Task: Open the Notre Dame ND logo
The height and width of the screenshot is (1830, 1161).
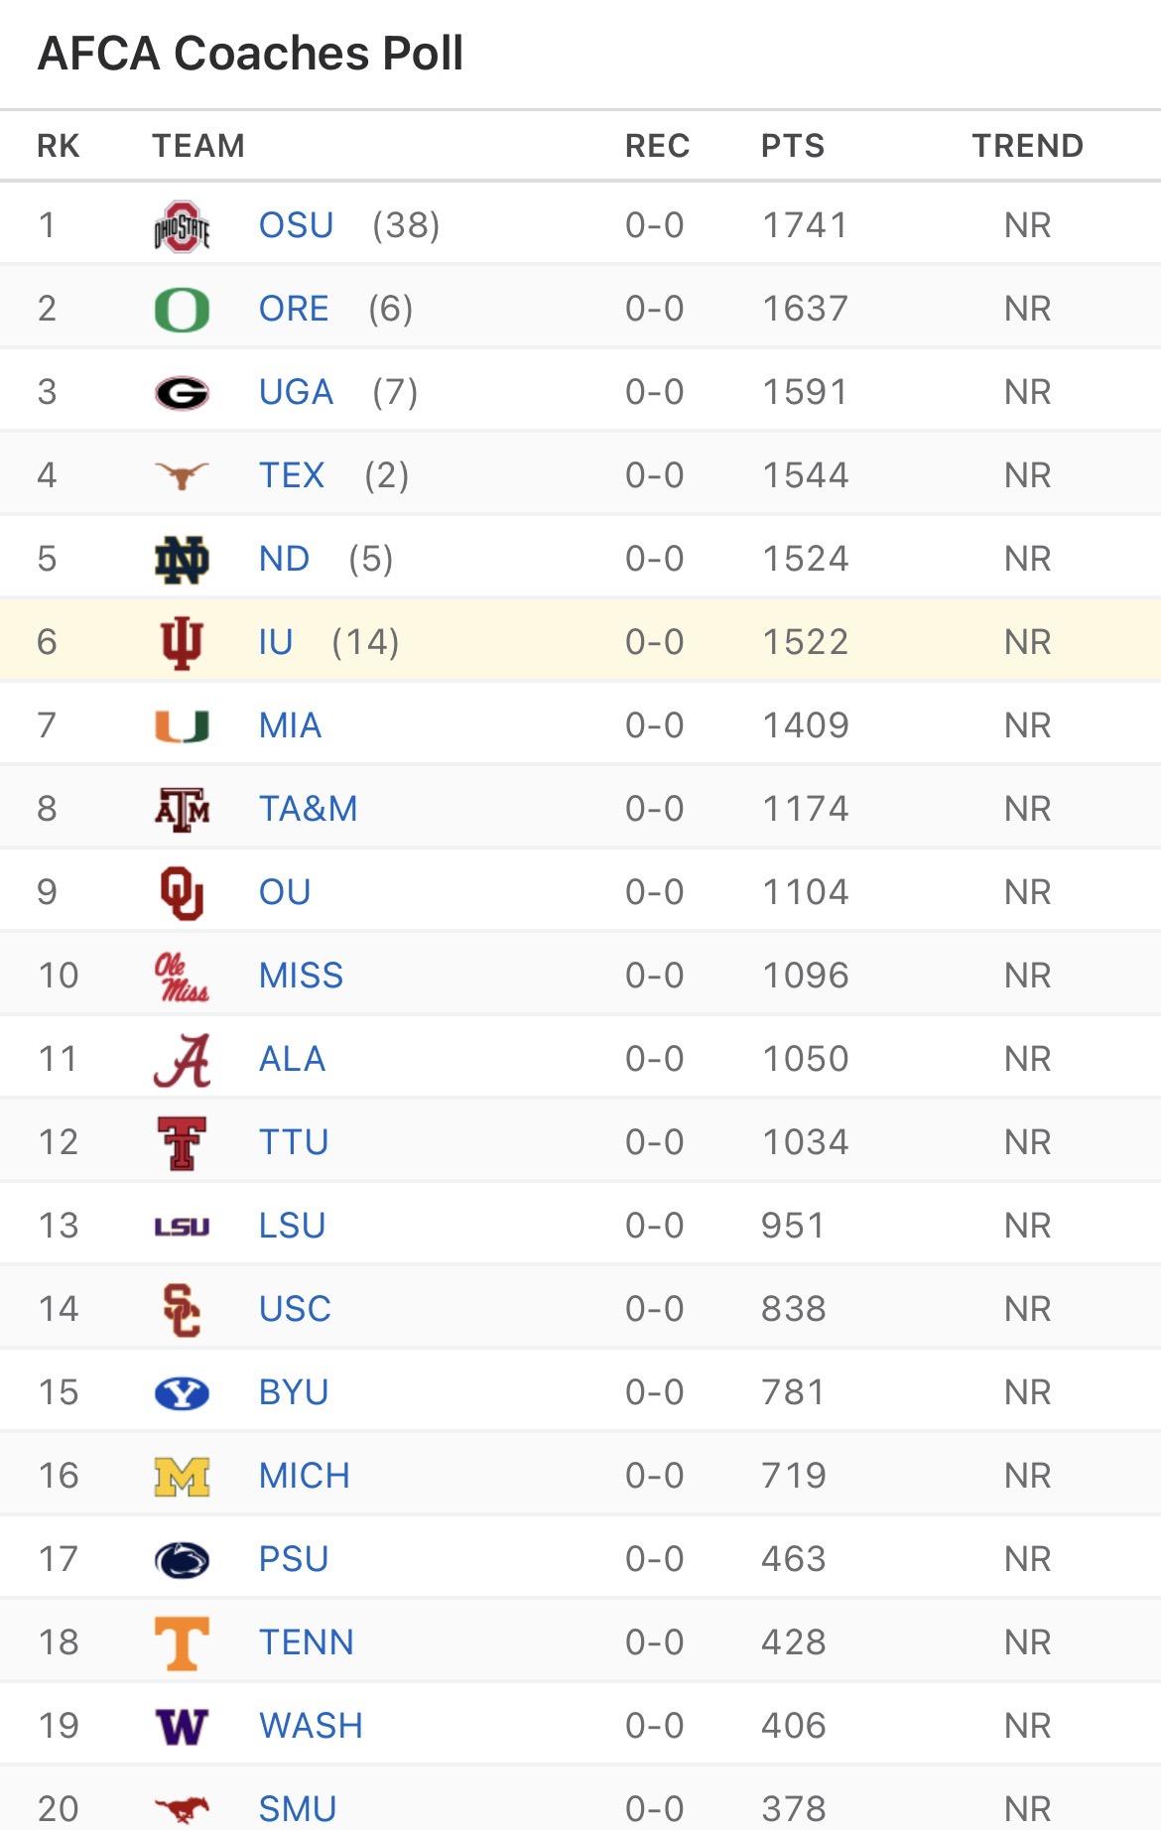Action: tap(182, 559)
